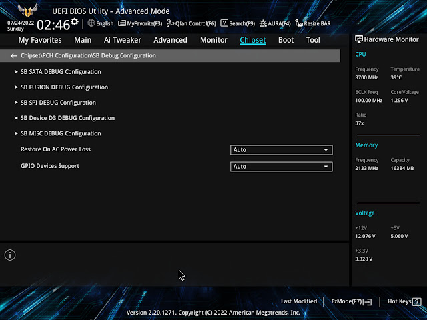Switch to EzMode(F7)
This screenshot has height=320, width=427.
352,301
